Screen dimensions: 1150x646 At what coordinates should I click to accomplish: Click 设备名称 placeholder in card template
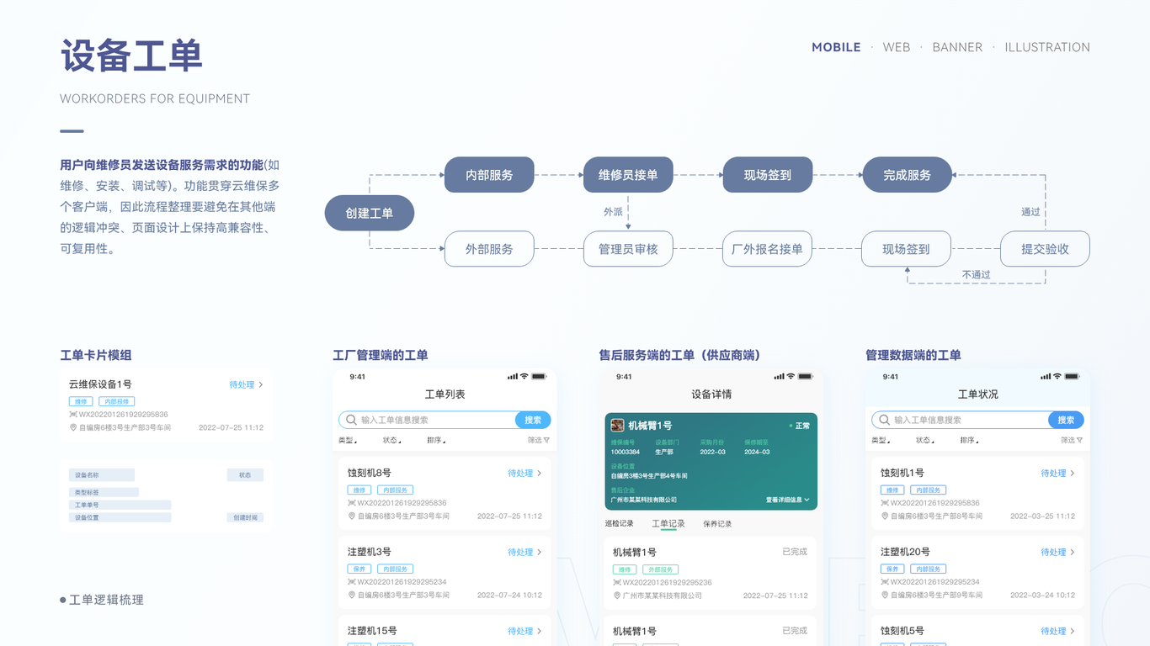pyautogui.click(x=102, y=475)
